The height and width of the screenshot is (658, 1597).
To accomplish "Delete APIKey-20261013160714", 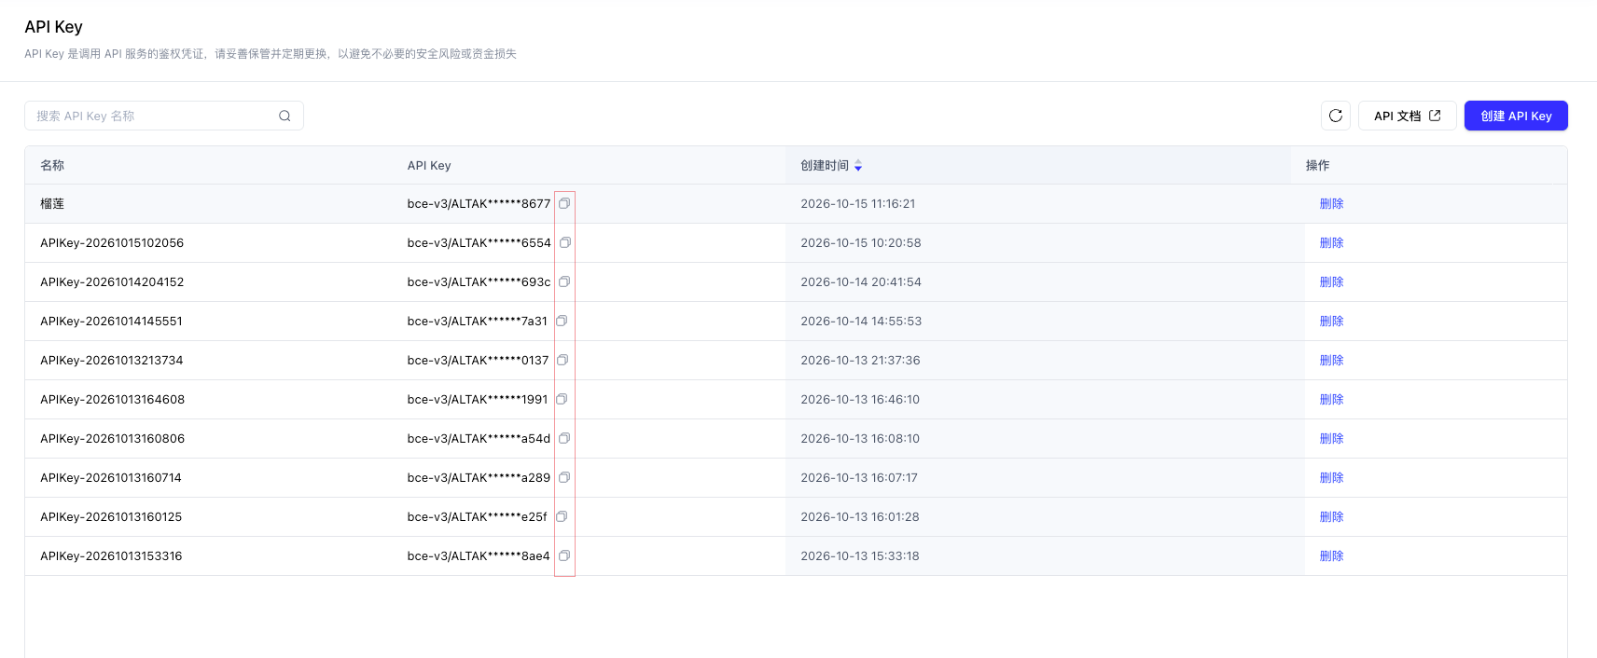I will tap(1331, 478).
